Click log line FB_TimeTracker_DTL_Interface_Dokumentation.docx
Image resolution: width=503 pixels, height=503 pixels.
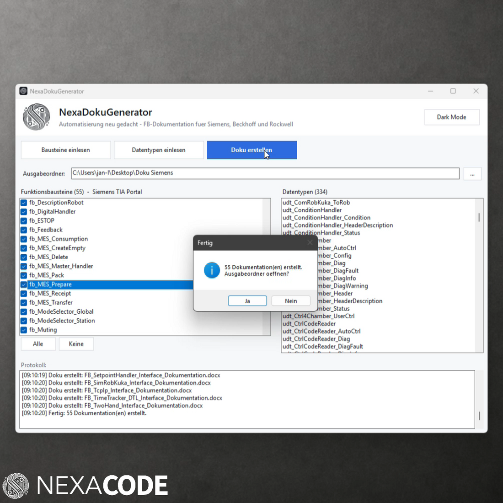point(122,398)
